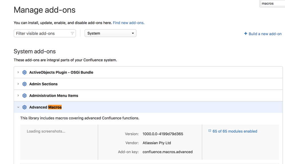The width and height of the screenshot is (285, 164).
Task: Select the Admin Sections title
Action: (43, 84)
